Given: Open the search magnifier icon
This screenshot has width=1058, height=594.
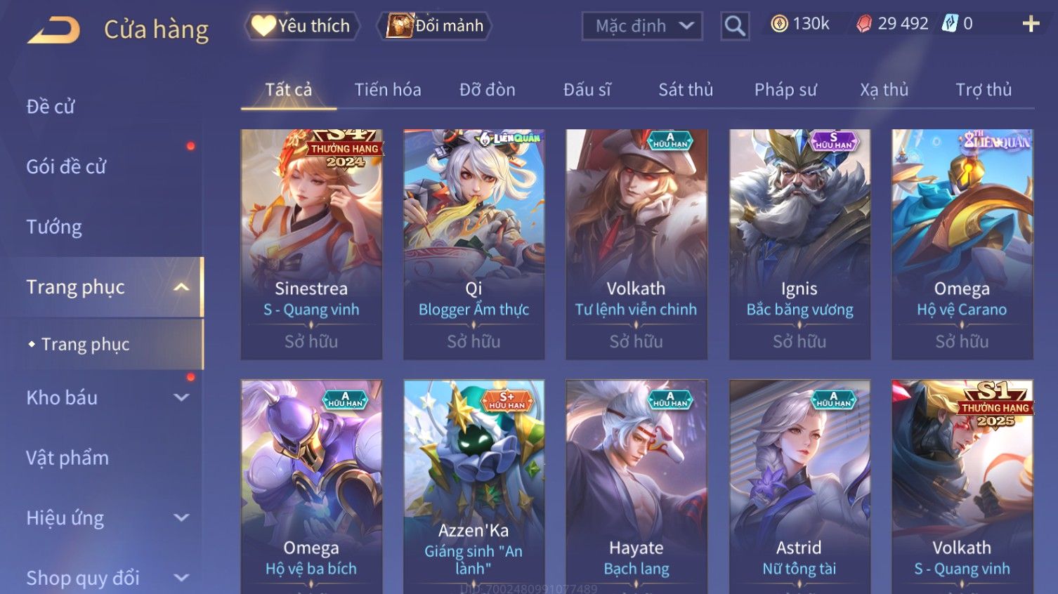Looking at the screenshot, I should click(x=735, y=26).
